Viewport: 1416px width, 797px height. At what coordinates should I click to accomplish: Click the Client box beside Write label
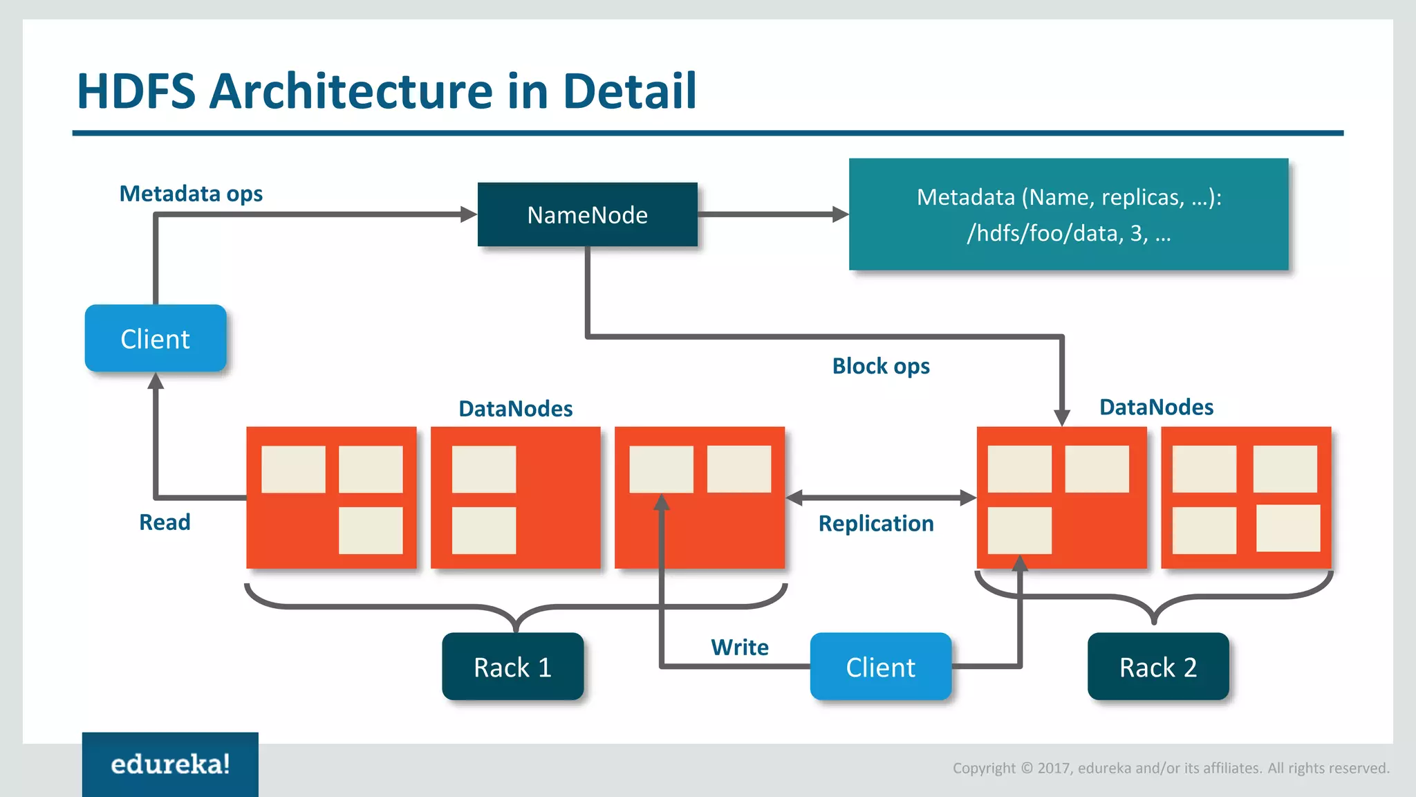pos(880,666)
